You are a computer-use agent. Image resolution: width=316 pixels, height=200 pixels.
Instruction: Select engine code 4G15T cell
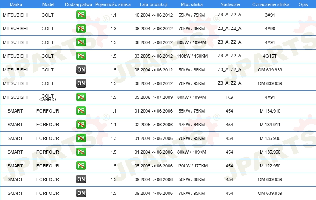point(270,56)
